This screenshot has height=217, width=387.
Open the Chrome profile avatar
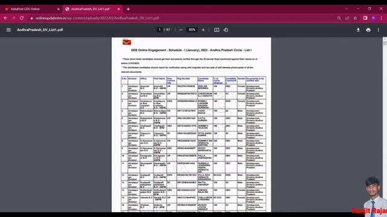[x=374, y=18]
